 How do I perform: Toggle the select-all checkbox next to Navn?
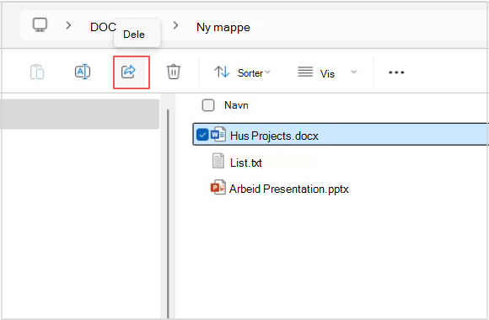pos(208,105)
